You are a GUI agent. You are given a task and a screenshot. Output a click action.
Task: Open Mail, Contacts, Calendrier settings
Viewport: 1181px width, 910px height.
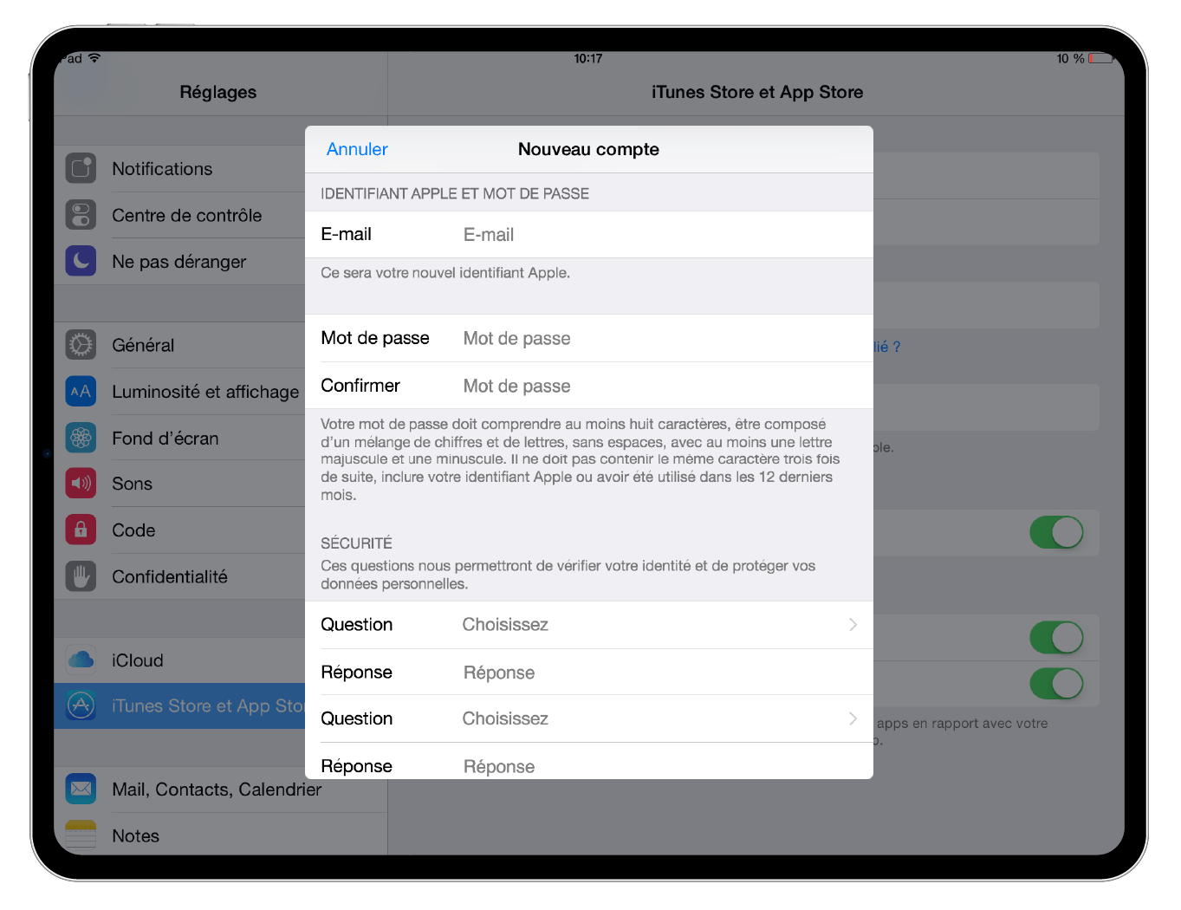coord(220,790)
